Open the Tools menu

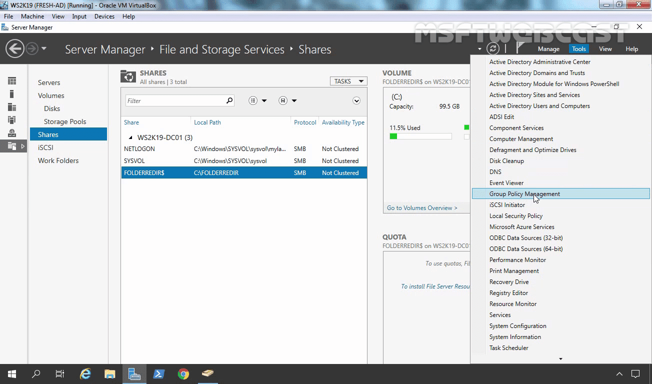click(579, 49)
